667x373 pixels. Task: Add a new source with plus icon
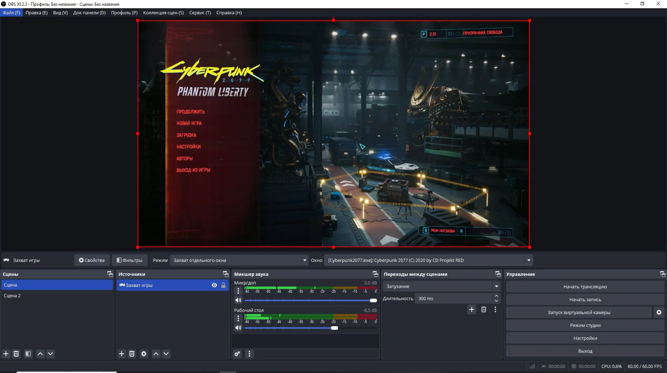click(x=121, y=354)
